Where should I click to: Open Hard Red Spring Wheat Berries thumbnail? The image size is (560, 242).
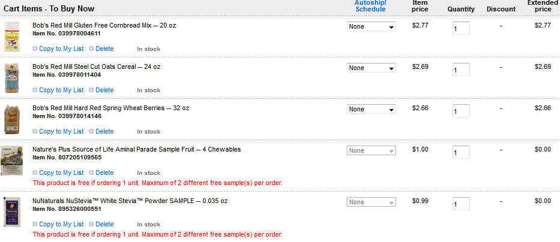click(x=11, y=118)
